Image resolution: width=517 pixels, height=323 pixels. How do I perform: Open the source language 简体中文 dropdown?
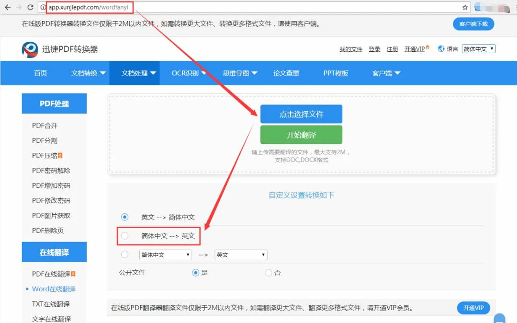(x=166, y=254)
